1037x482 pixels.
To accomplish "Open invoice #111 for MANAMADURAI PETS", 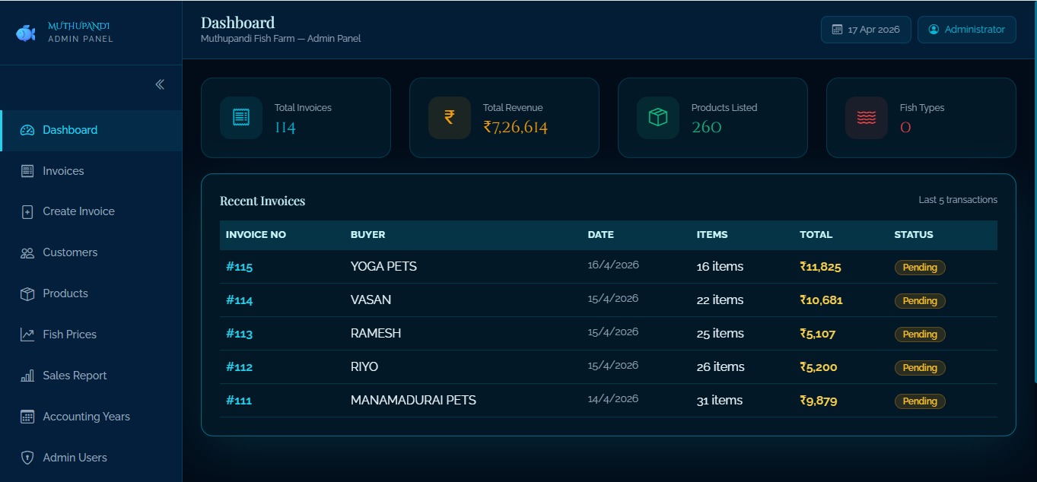I will [239, 400].
